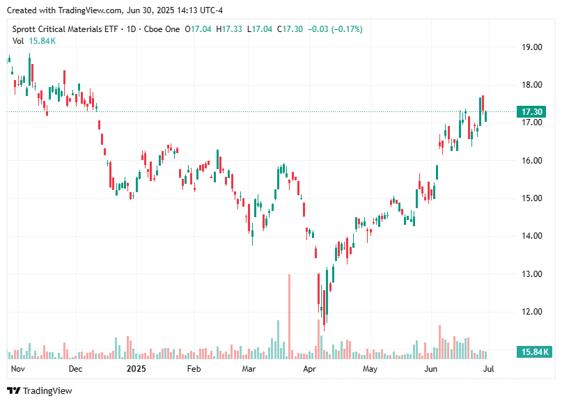This screenshot has width=562, height=403.
Task: Click the 1D interval label
Action: (131, 29)
